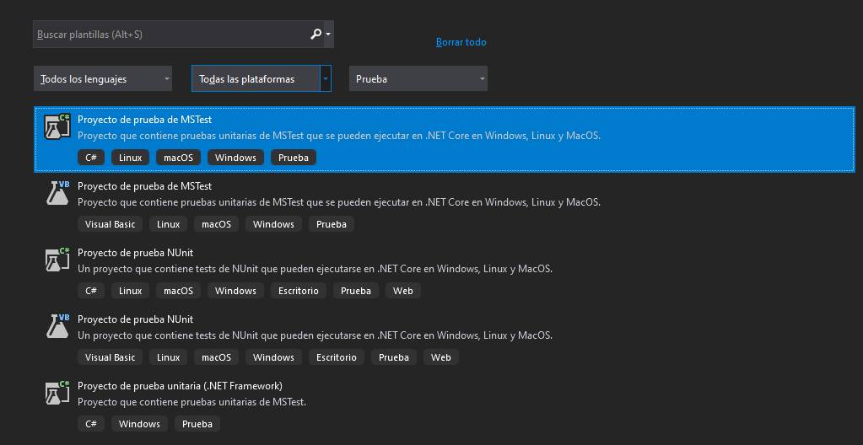Open the Todos los lenguajes dropdown

[103, 78]
